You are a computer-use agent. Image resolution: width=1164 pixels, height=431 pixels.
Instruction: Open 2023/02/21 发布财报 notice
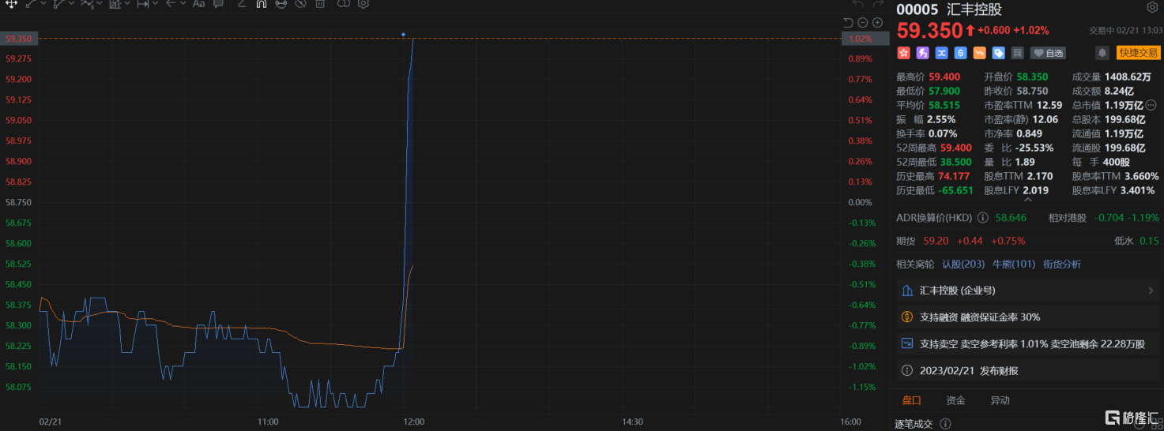click(1027, 370)
